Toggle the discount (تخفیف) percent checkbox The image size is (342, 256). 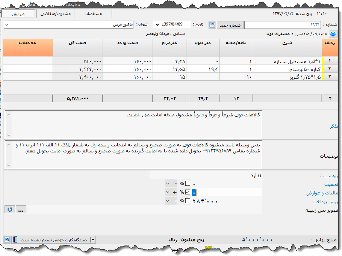pyautogui.click(x=188, y=184)
